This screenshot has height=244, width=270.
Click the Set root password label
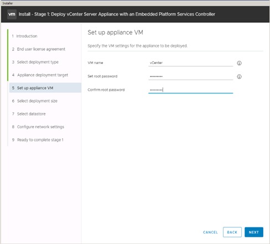102,76
